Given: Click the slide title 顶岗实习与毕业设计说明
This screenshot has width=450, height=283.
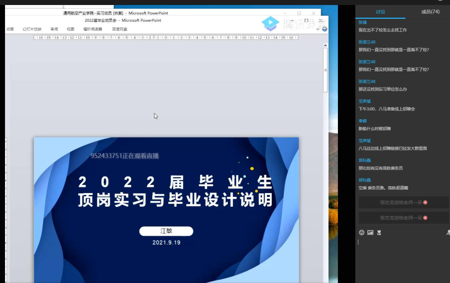Looking at the screenshot, I should (x=175, y=200).
